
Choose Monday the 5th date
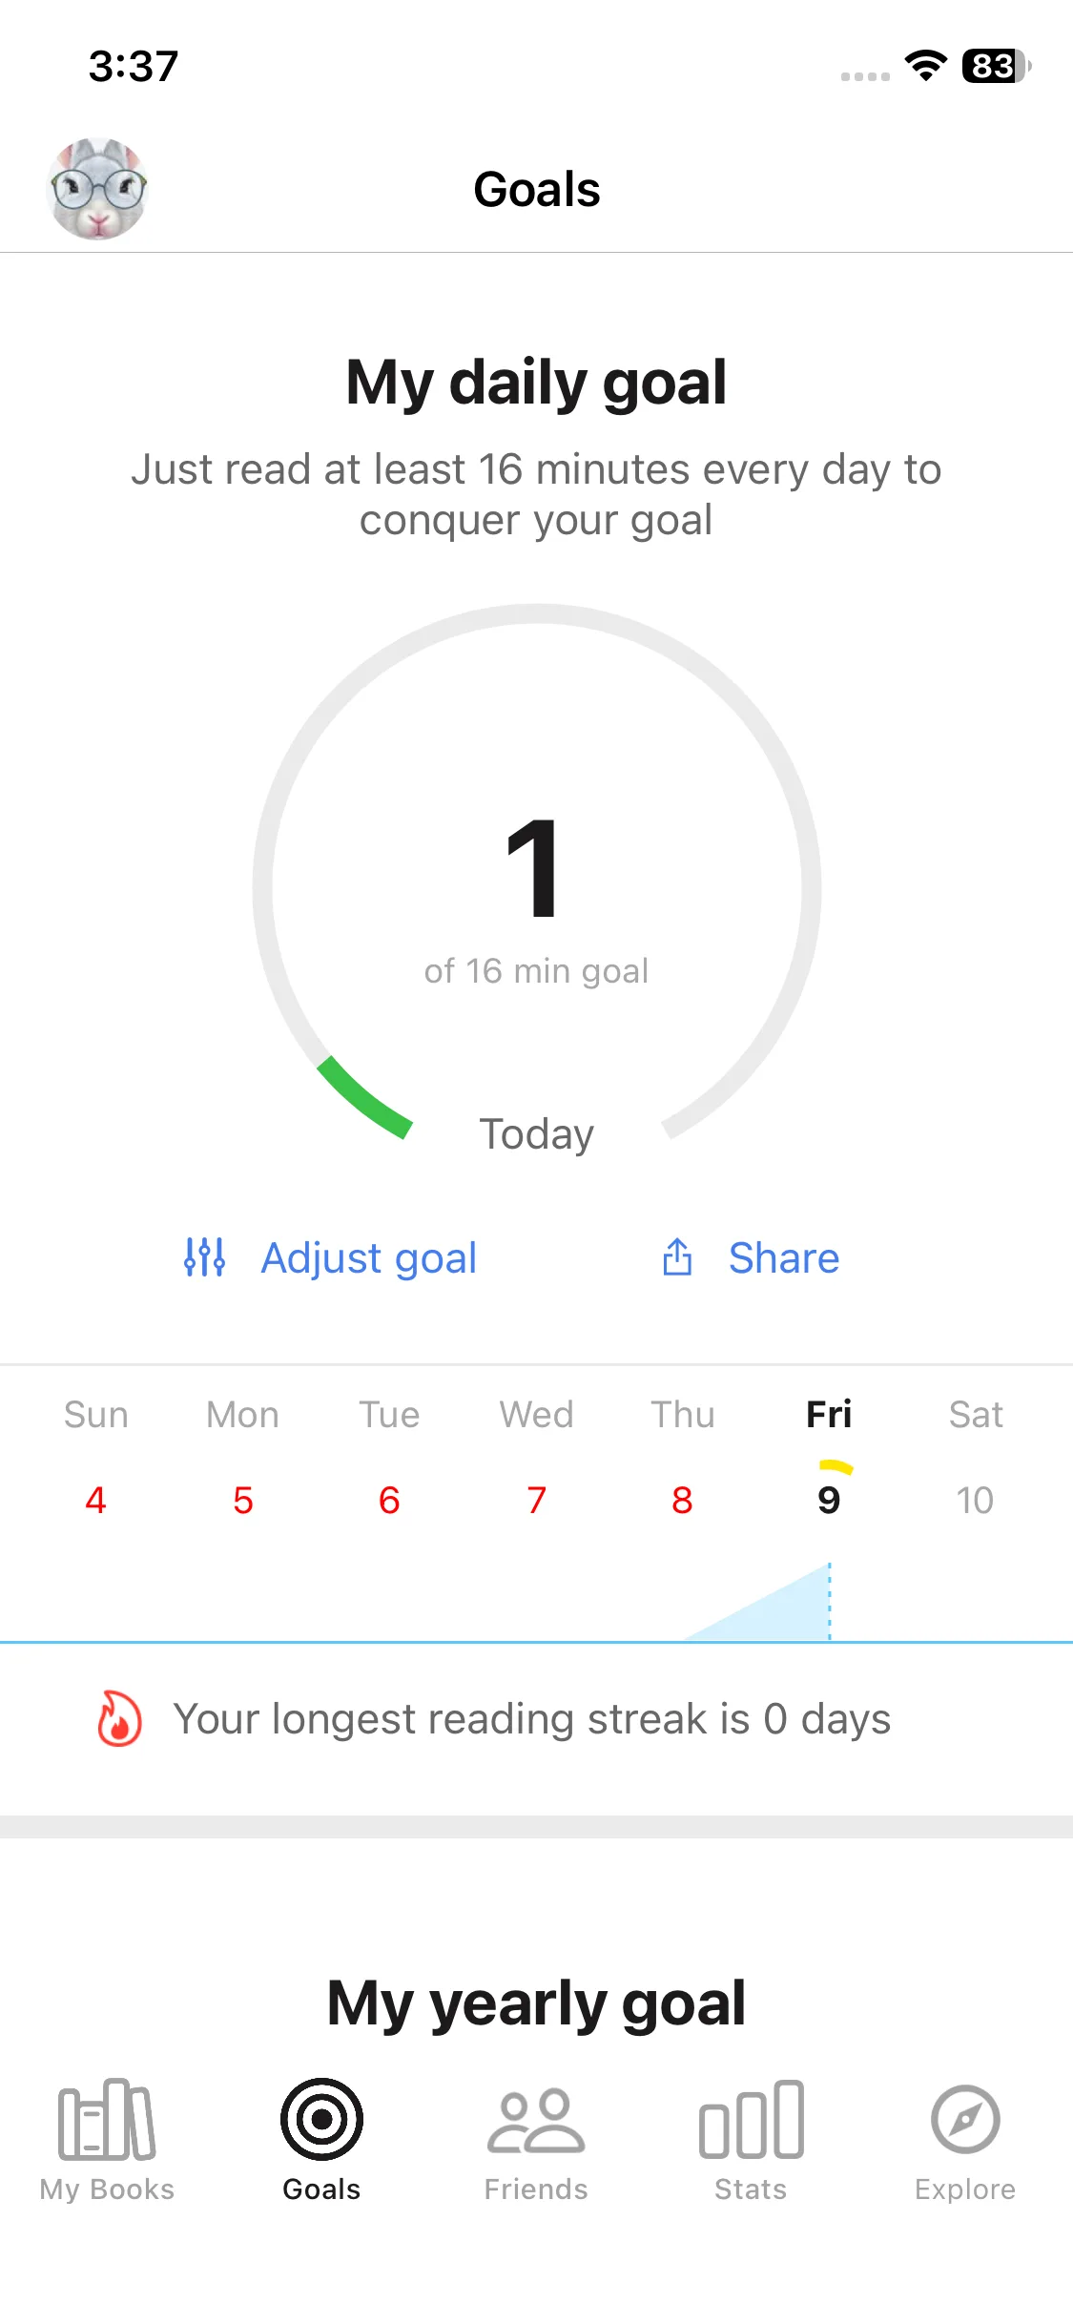[x=243, y=1500]
